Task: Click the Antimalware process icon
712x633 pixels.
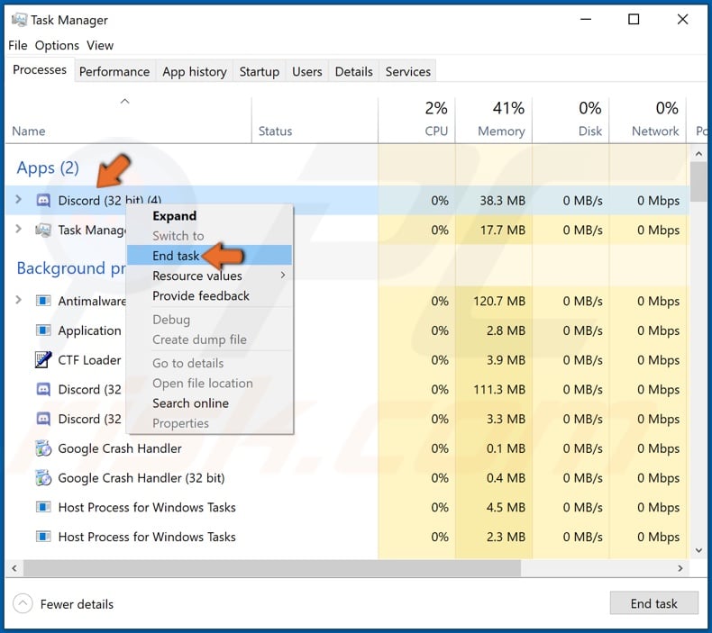Action: pyautogui.click(x=43, y=301)
